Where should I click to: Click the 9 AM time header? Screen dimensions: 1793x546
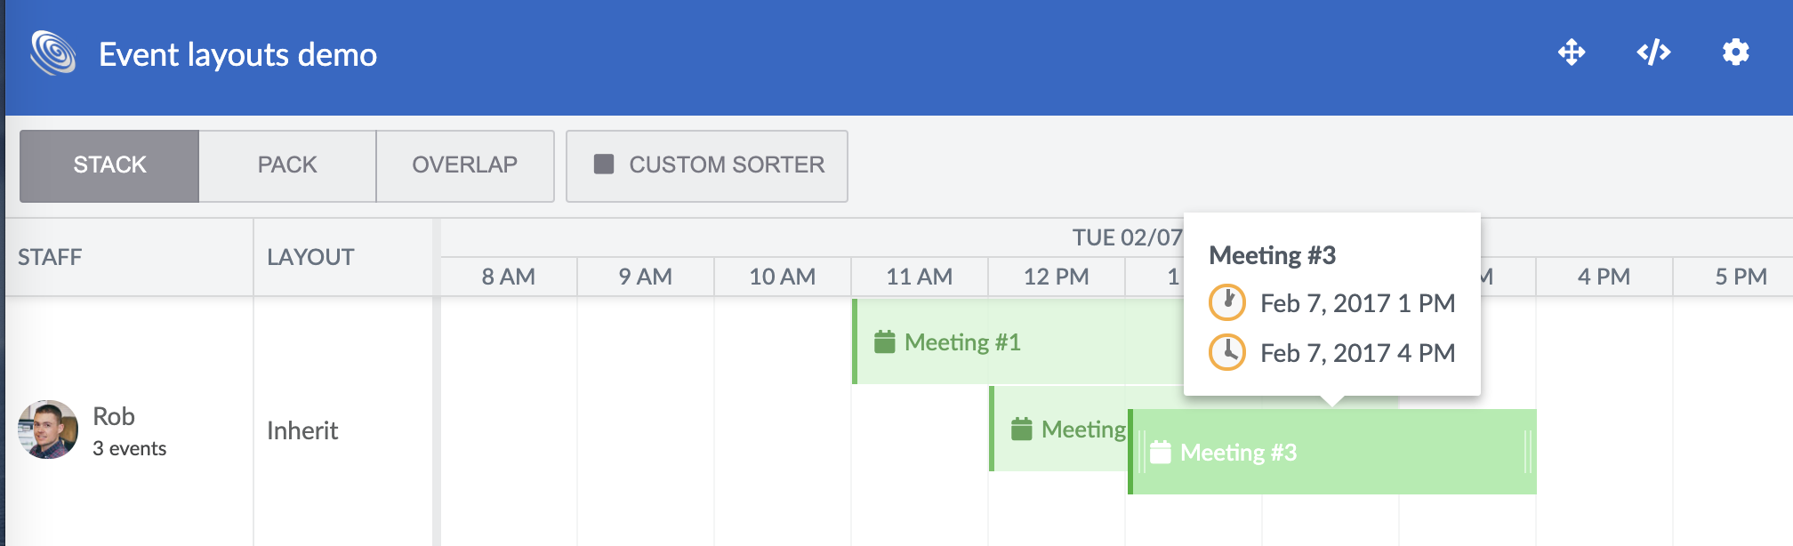pyautogui.click(x=645, y=277)
